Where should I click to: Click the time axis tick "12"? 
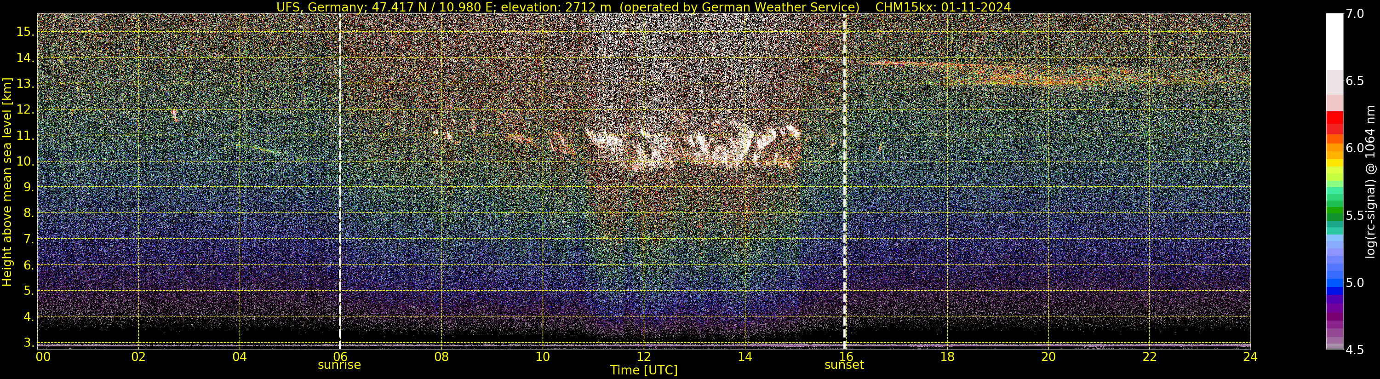pyautogui.click(x=643, y=356)
